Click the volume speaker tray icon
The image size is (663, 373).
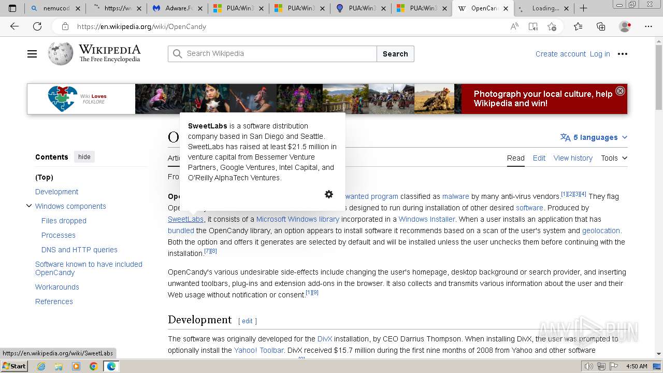pos(589,366)
